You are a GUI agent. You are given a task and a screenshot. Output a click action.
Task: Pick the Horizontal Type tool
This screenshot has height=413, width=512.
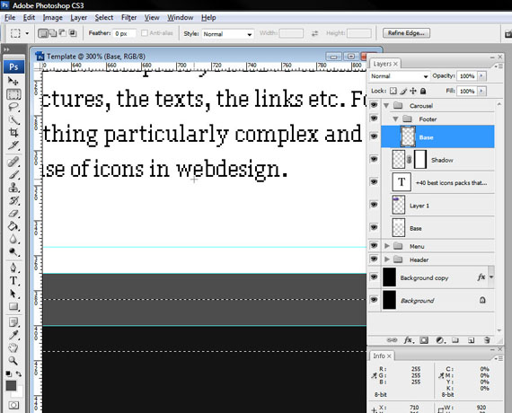(13, 281)
